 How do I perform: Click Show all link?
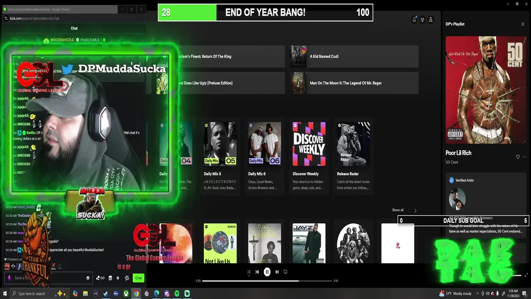pos(398,210)
